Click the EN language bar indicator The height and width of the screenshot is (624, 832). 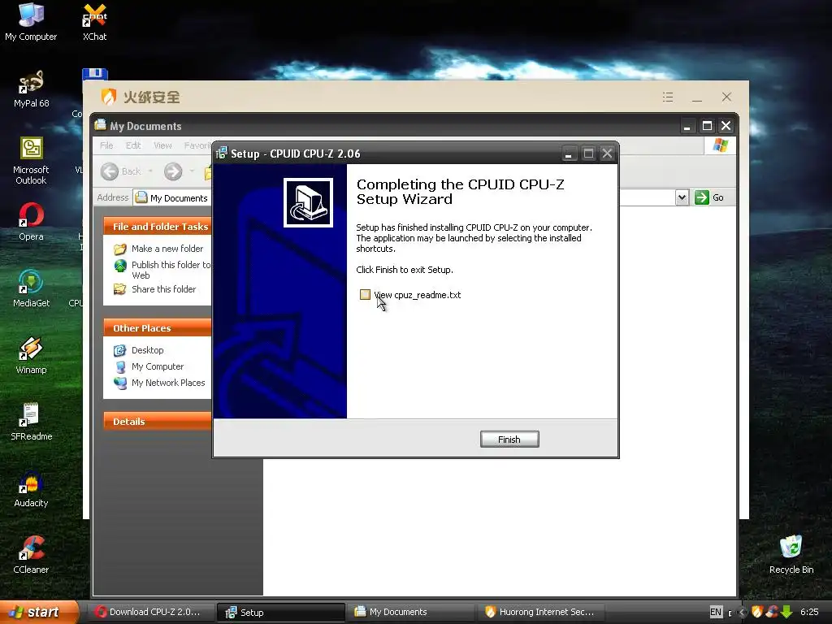tap(716, 612)
